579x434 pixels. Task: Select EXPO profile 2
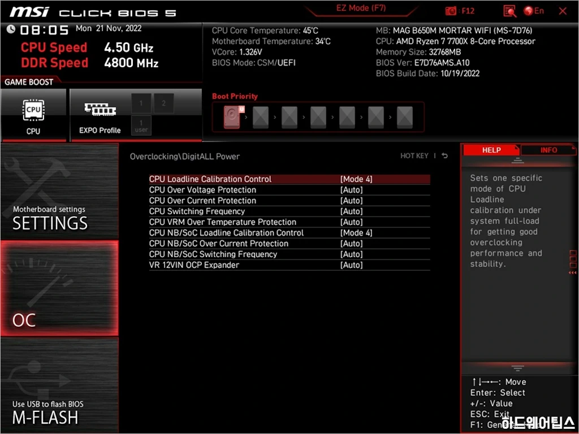(x=163, y=103)
